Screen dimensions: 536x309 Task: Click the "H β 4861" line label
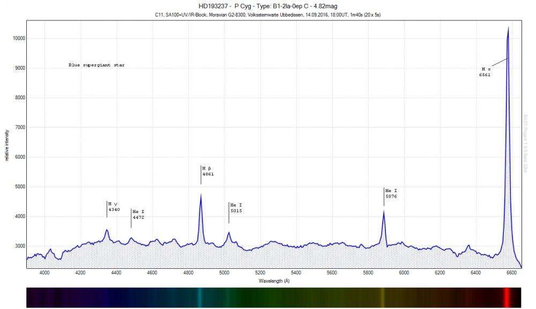point(208,171)
